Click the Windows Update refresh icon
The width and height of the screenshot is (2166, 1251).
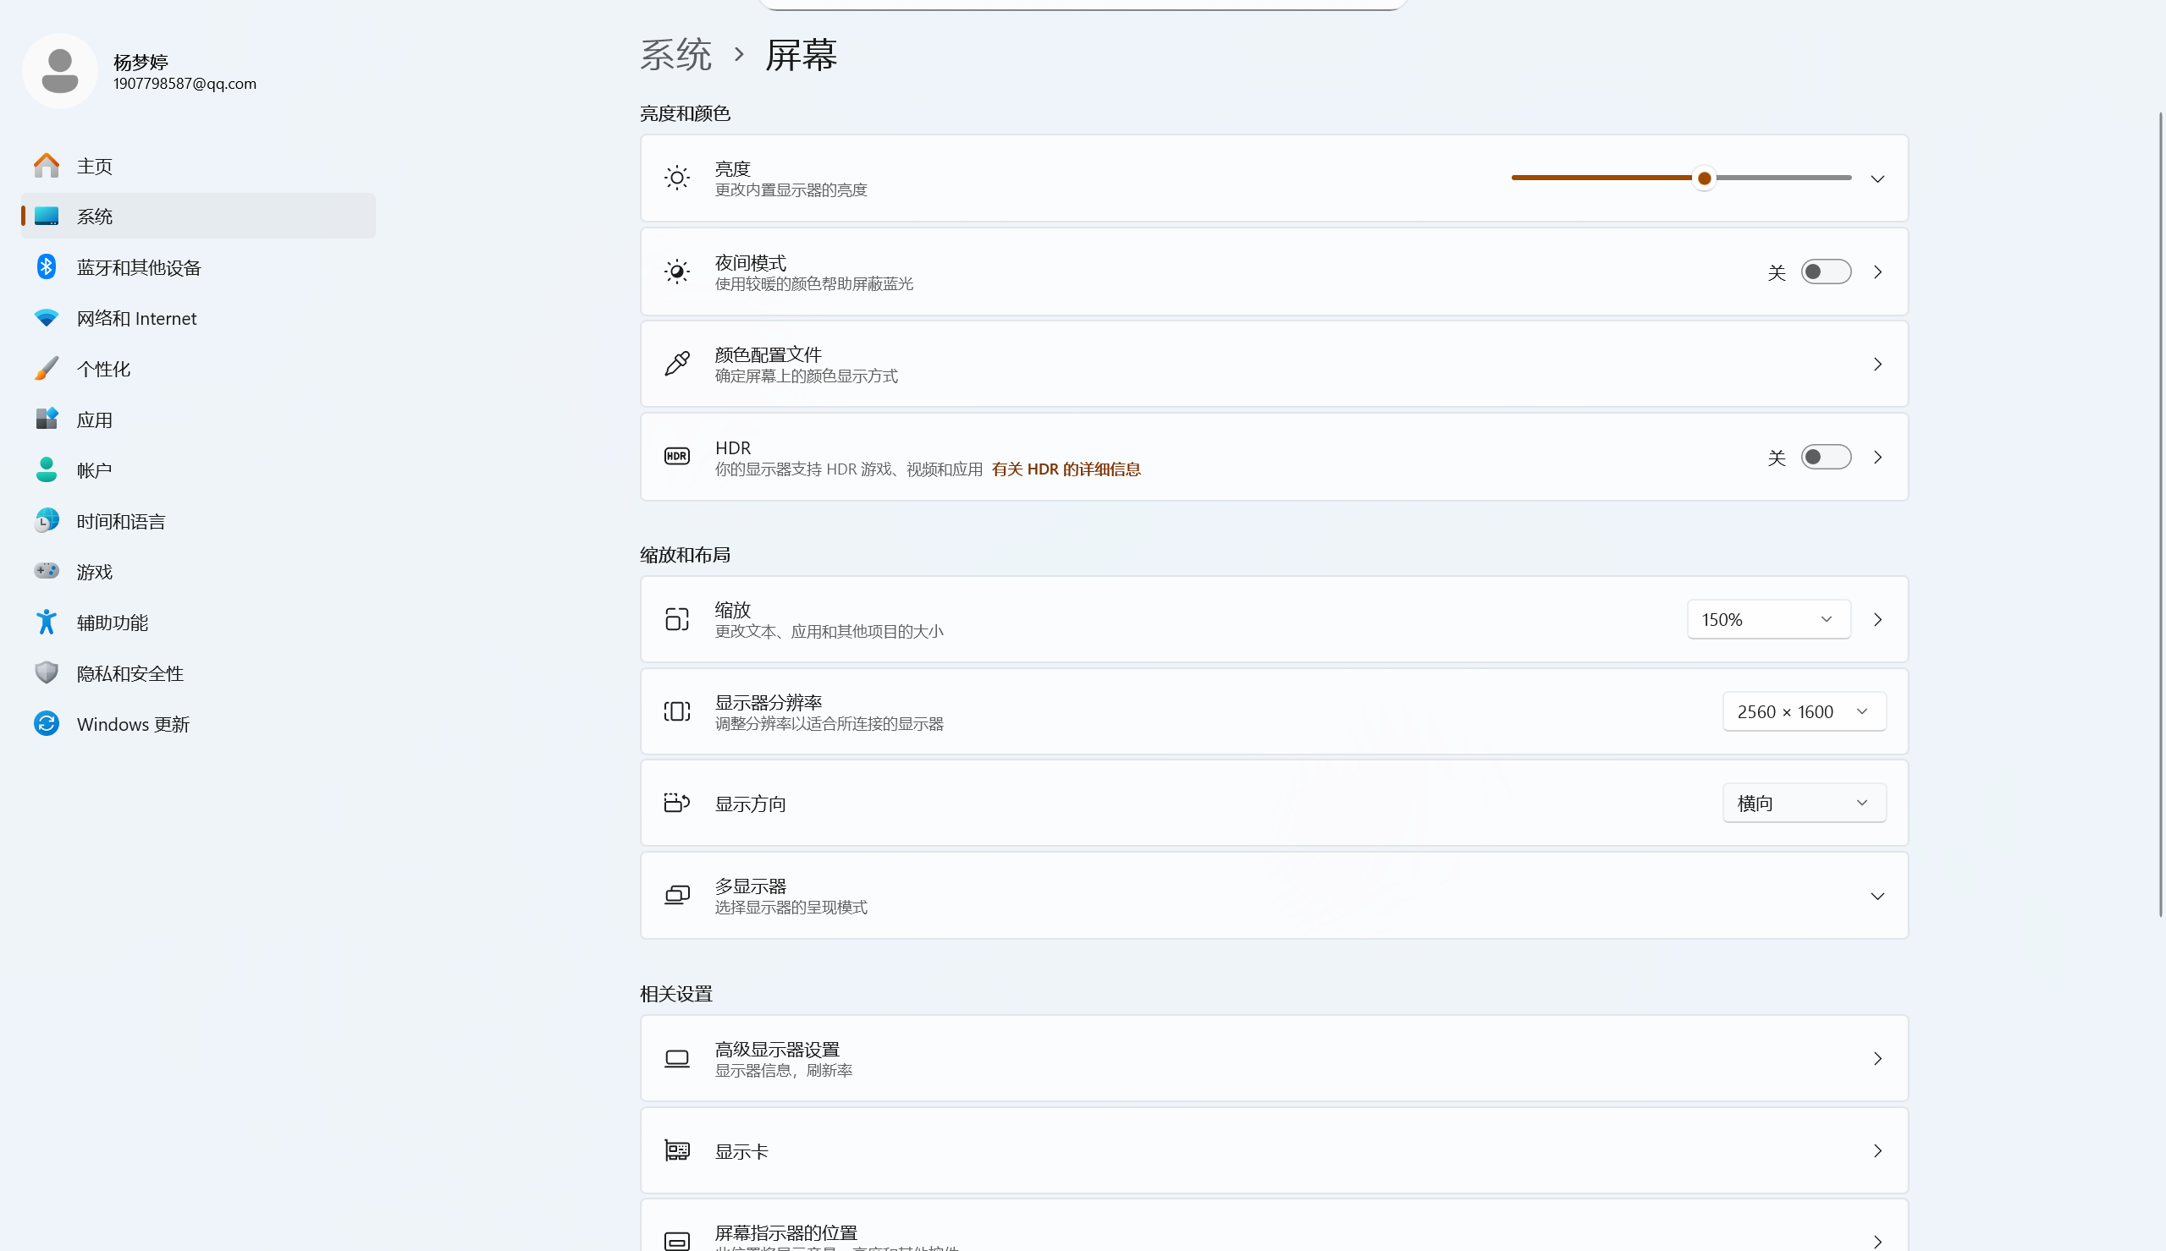coord(47,723)
